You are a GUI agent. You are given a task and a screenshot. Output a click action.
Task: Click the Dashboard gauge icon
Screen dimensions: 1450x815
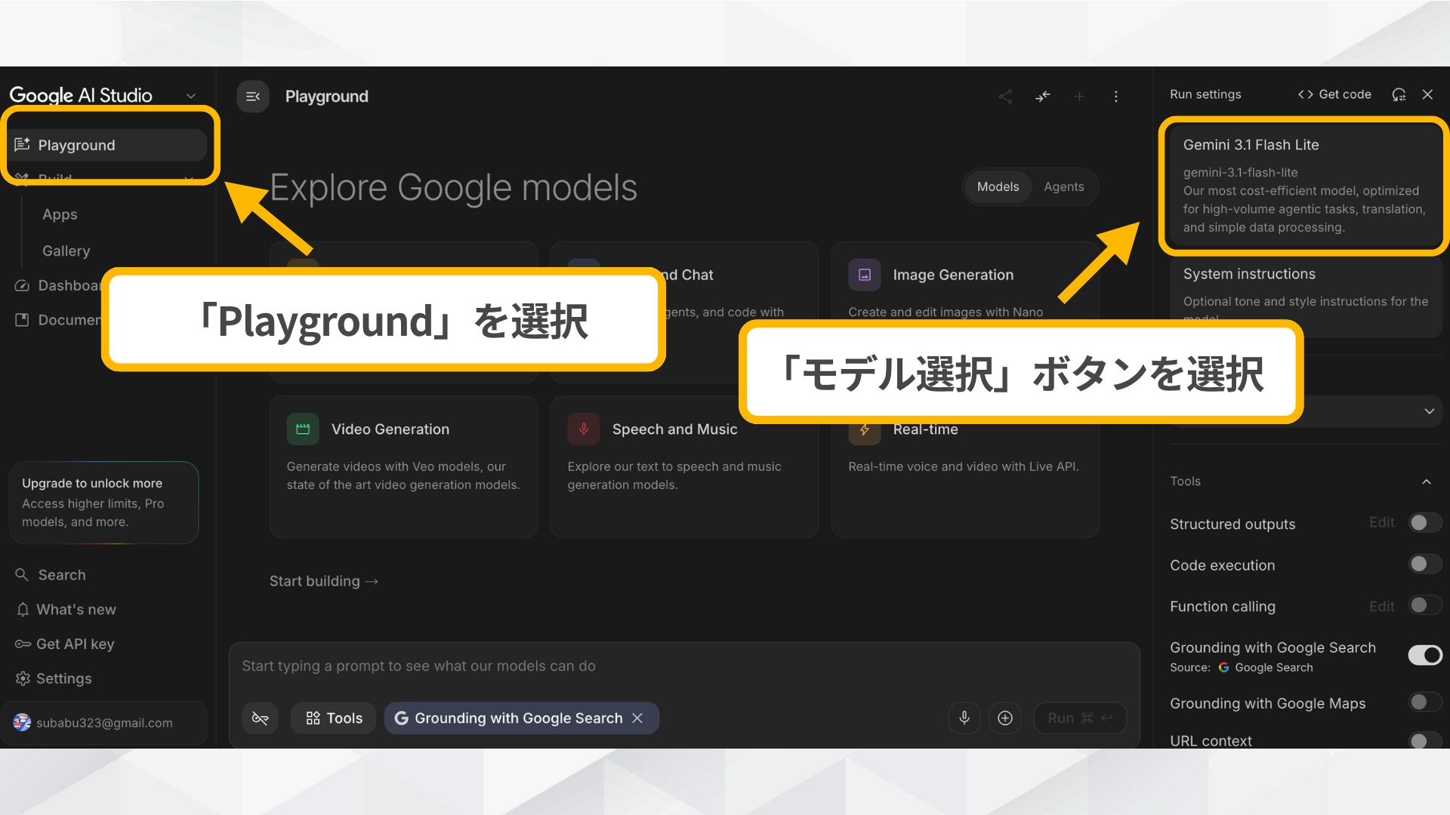(x=22, y=285)
